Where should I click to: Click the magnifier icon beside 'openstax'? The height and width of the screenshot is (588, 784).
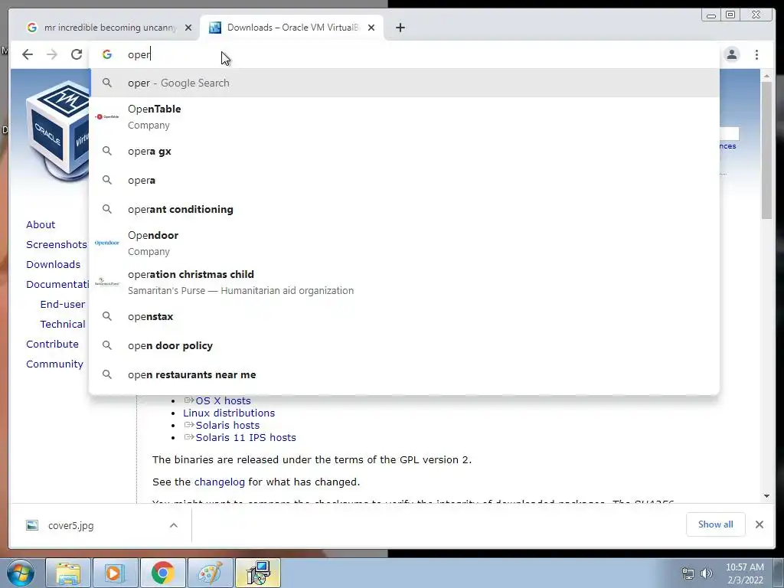107,316
